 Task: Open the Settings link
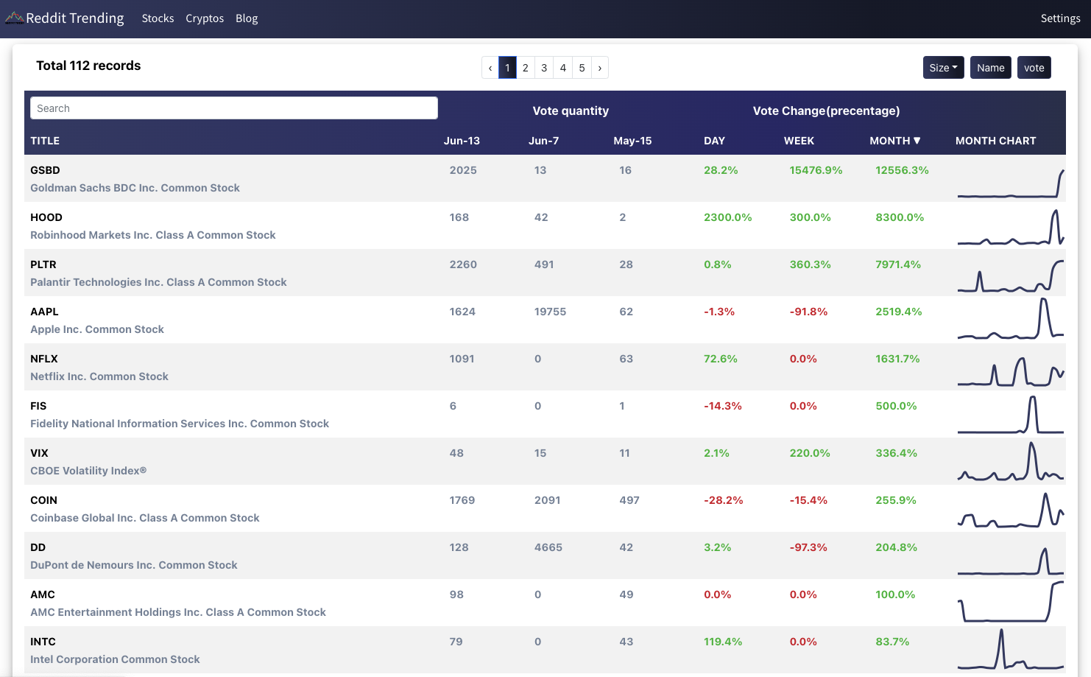pyautogui.click(x=1060, y=18)
